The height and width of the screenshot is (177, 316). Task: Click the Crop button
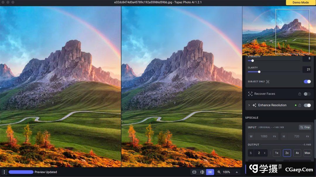pyautogui.click(x=305, y=127)
